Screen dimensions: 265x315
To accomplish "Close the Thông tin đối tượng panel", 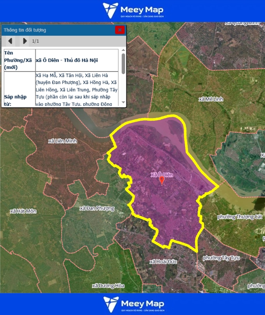I will click(x=120, y=30).
